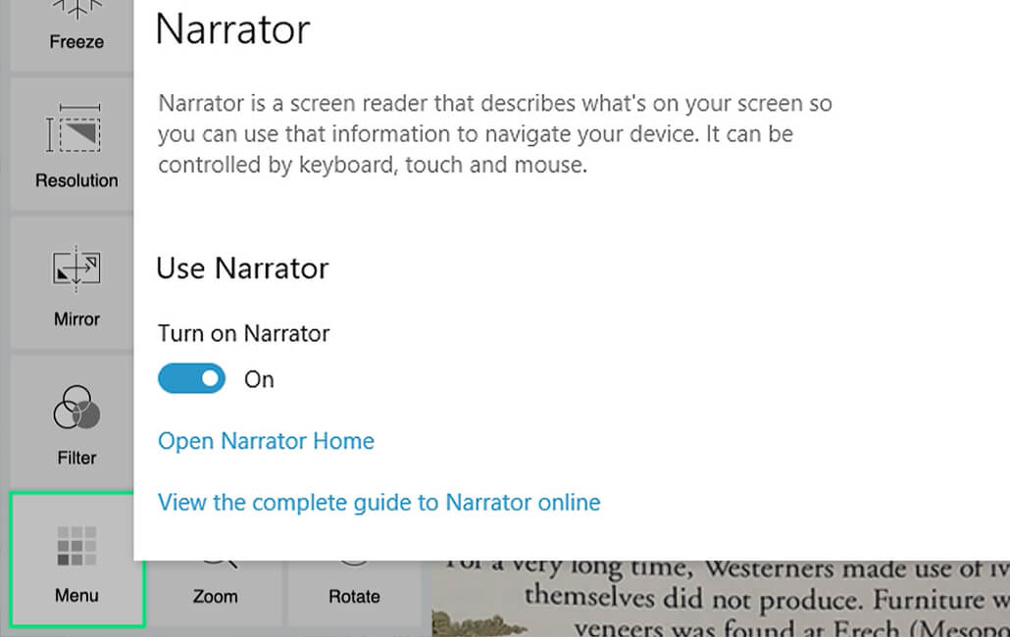Click the On label beside Narrator switch

[259, 379]
